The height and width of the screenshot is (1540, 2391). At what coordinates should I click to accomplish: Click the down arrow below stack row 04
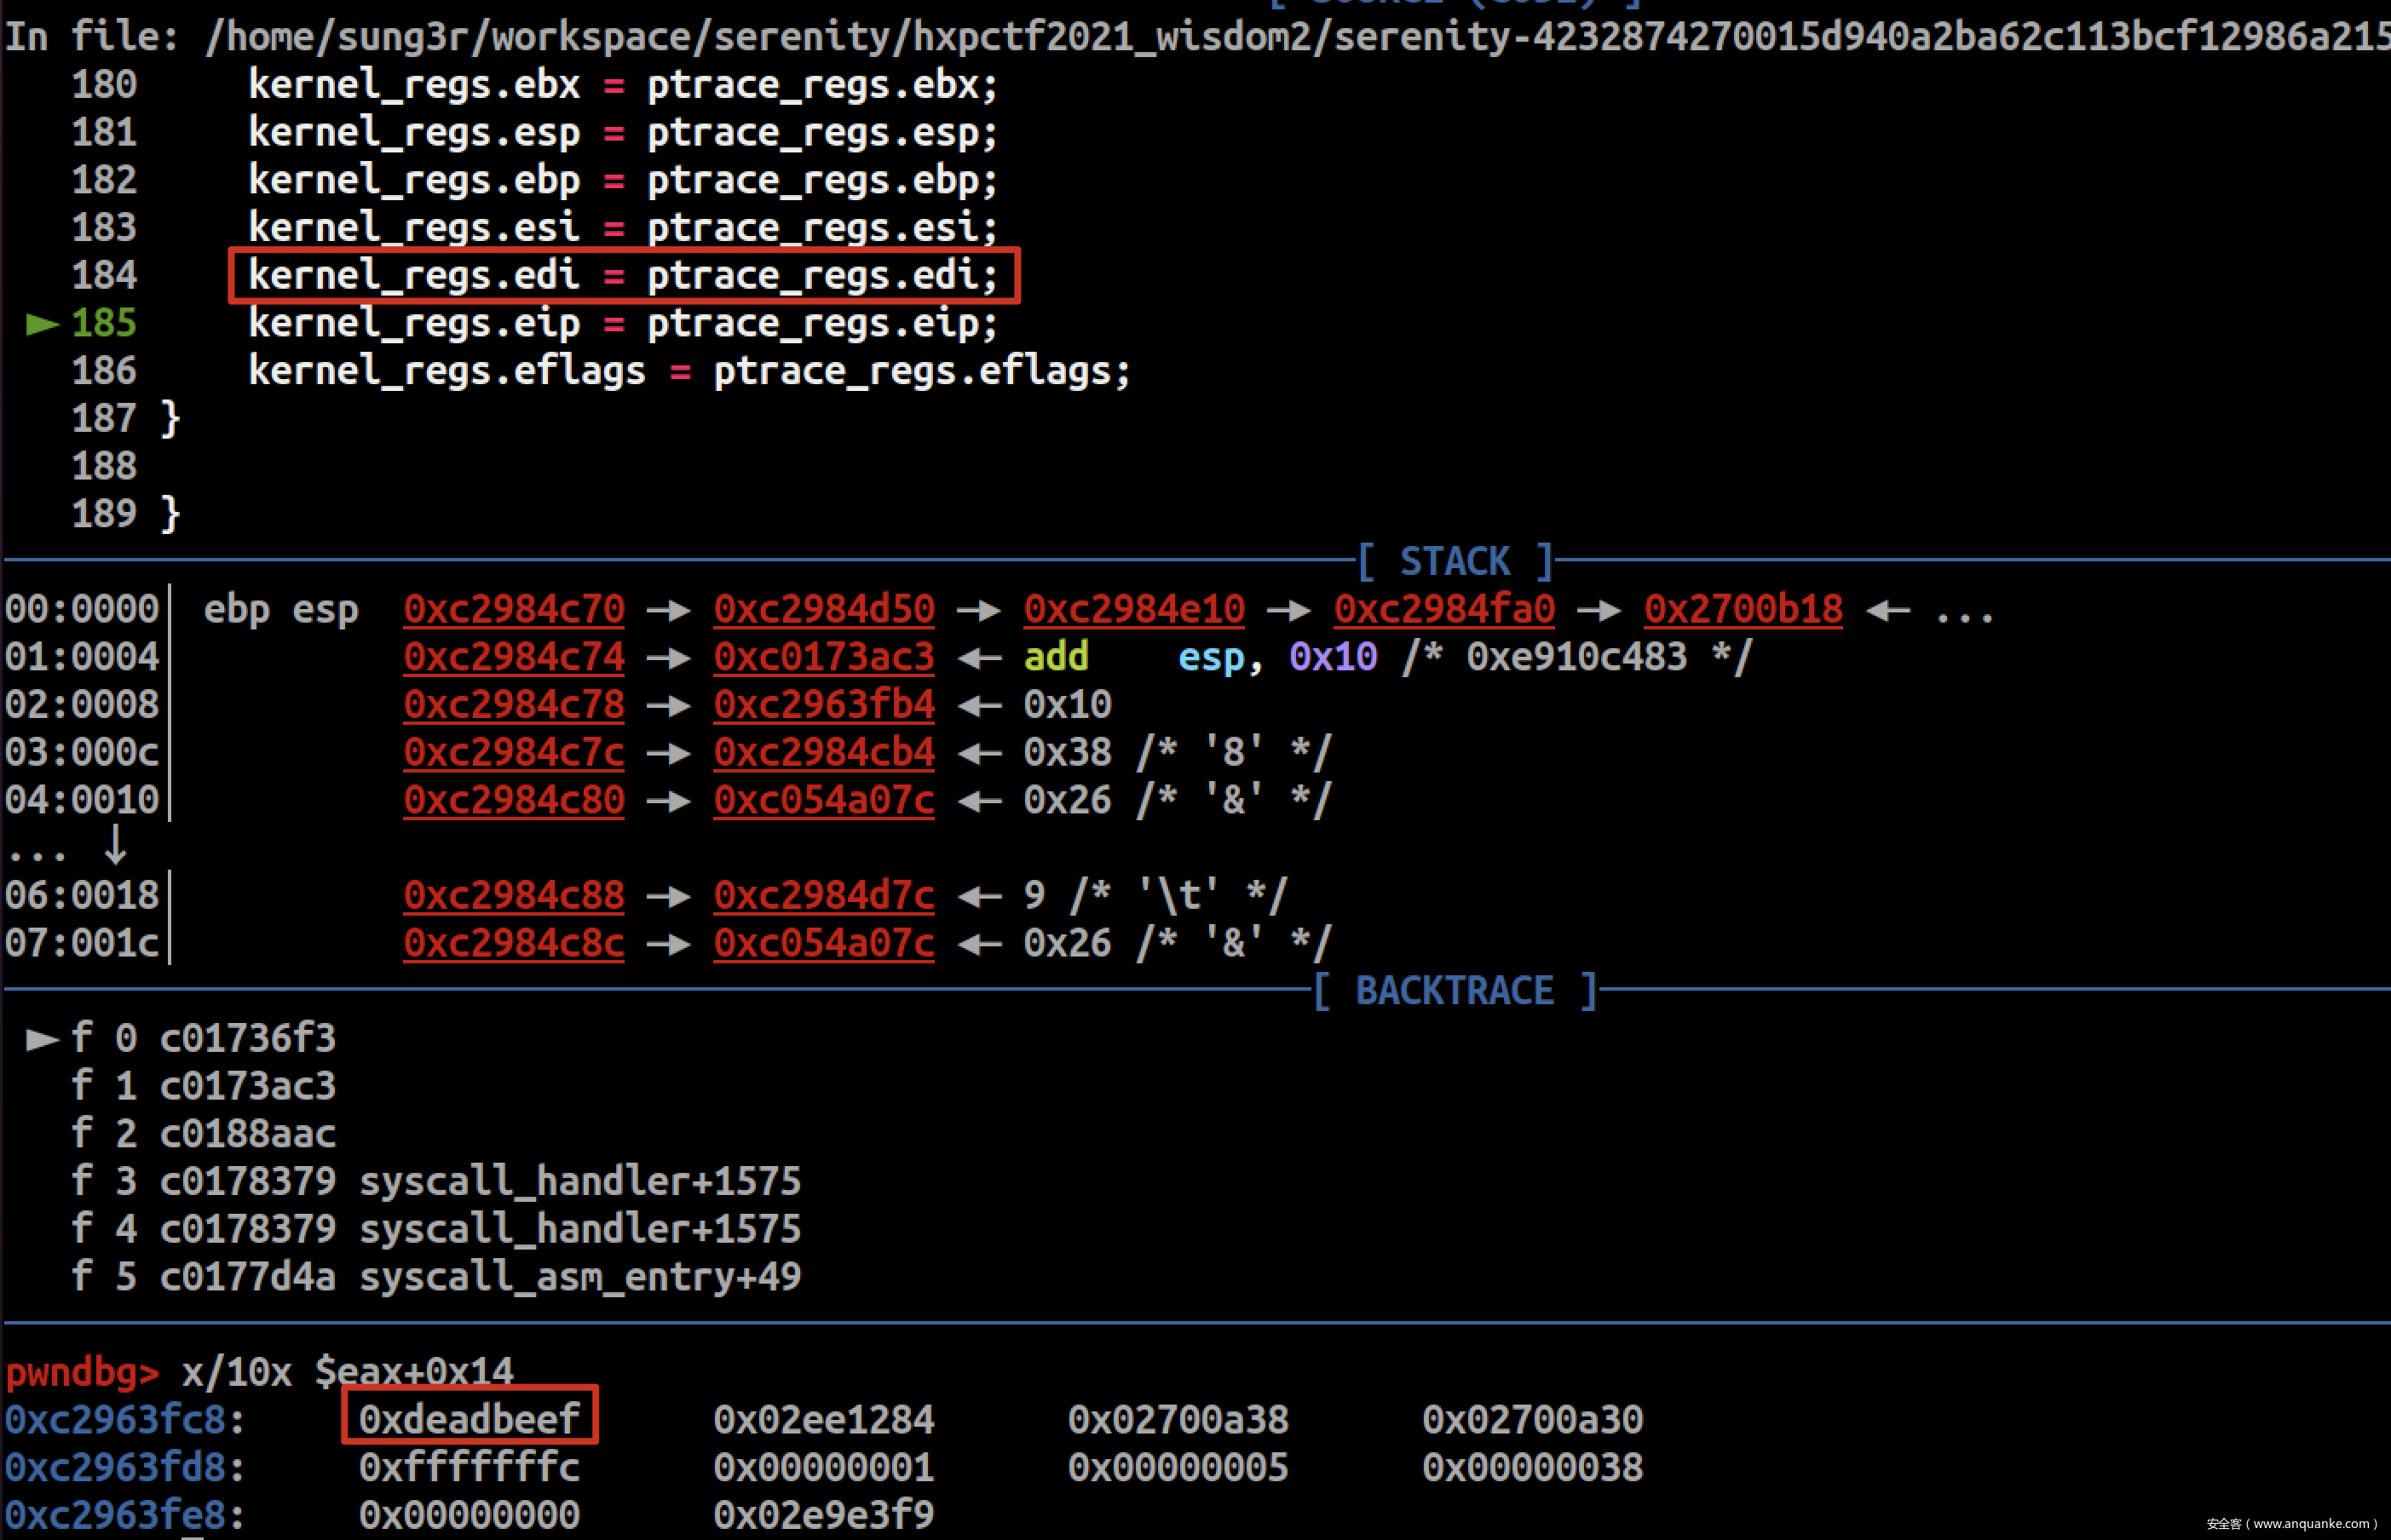(x=115, y=845)
